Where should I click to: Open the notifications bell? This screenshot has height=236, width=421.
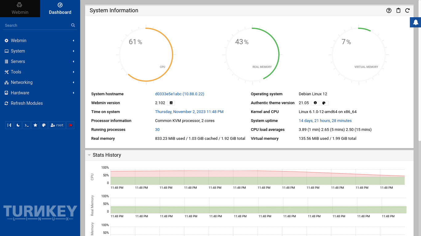[x=415, y=22]
